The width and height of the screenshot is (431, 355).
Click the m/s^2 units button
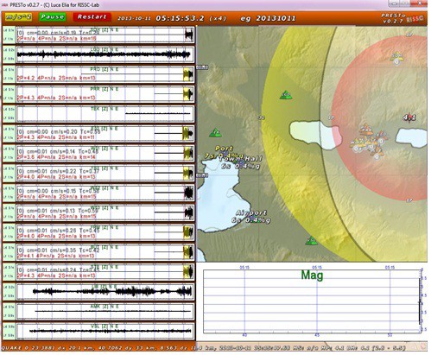pos(19,17)
